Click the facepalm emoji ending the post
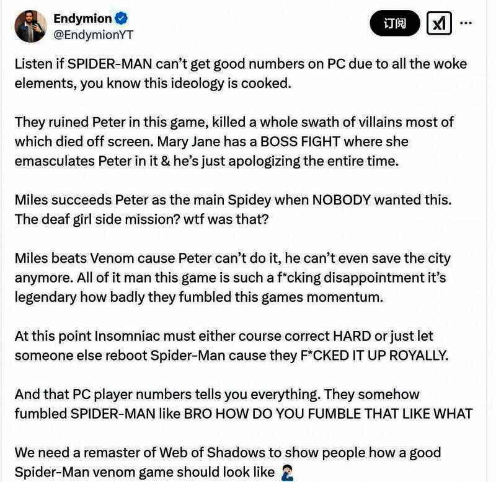This screenshot has height=482, width=496. [288, 472]
